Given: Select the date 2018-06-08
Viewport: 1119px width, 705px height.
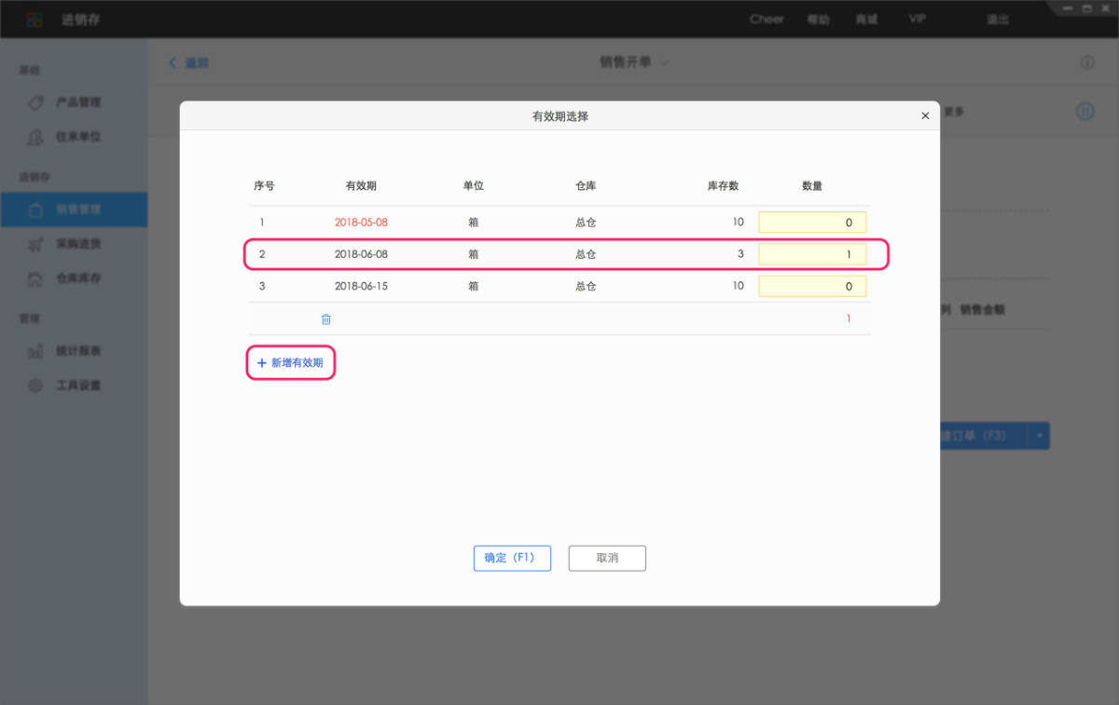Looking at the screenshot, I should 361,254.
